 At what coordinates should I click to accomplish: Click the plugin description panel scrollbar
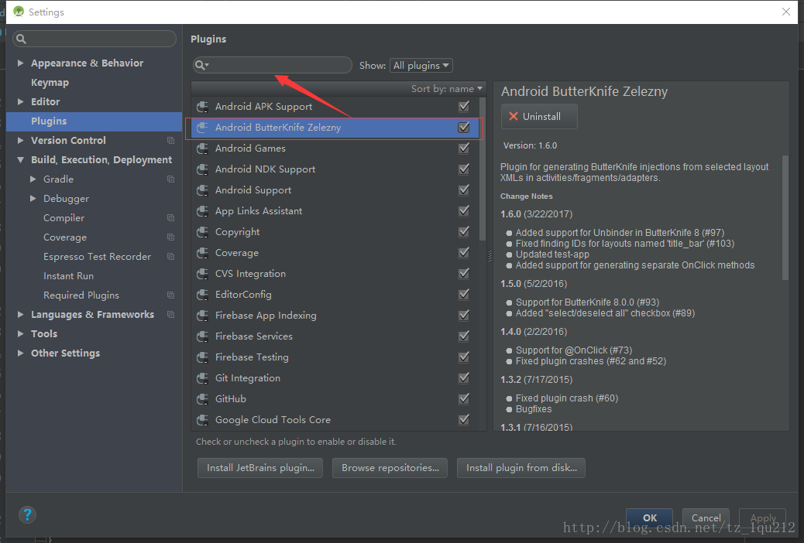click(785, 217)
